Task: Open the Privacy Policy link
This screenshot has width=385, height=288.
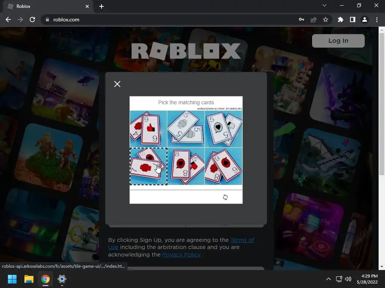Action: tap(181, 255)
